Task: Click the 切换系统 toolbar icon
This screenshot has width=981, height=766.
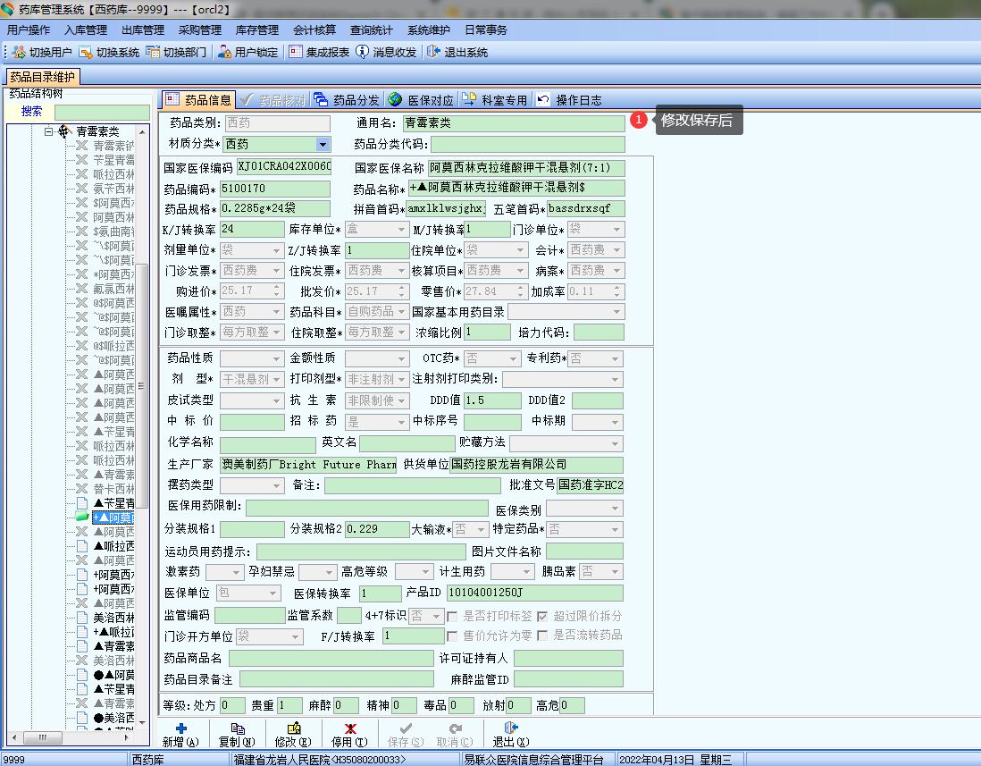Action: click(87, 52)
